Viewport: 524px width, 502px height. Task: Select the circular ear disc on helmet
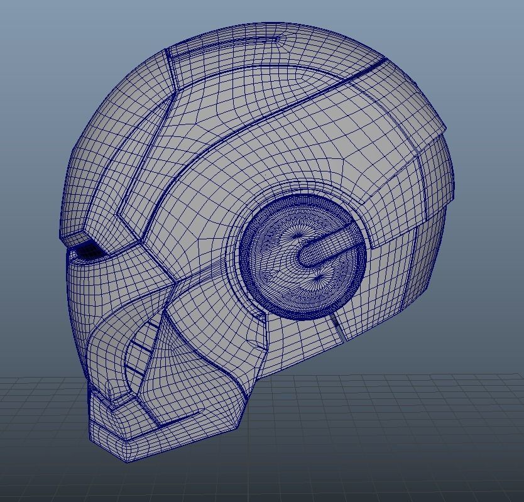point(303,258)
